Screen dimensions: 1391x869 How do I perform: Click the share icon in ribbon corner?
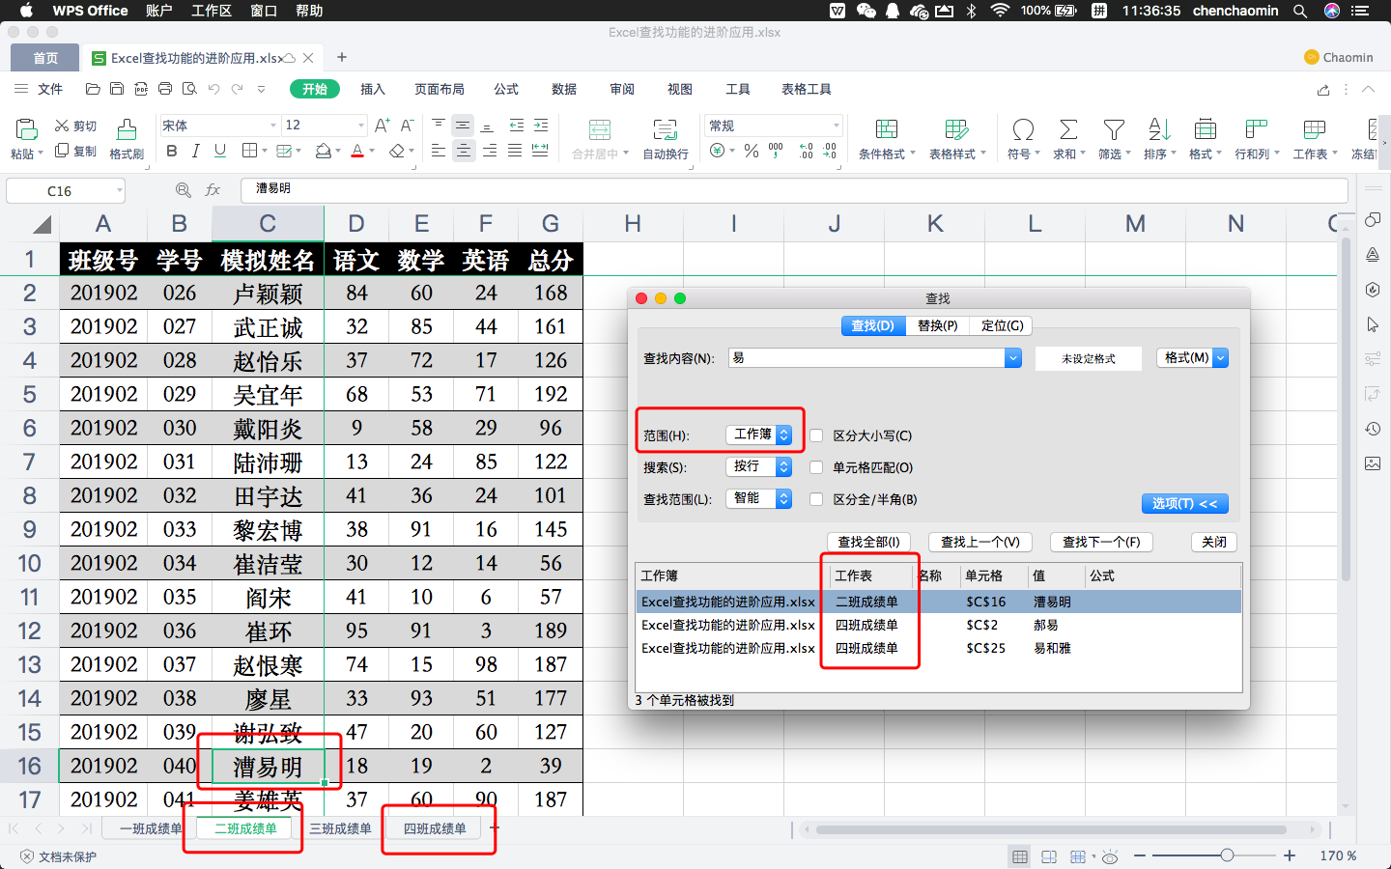pyautogui.click(x=1323, y=89)
